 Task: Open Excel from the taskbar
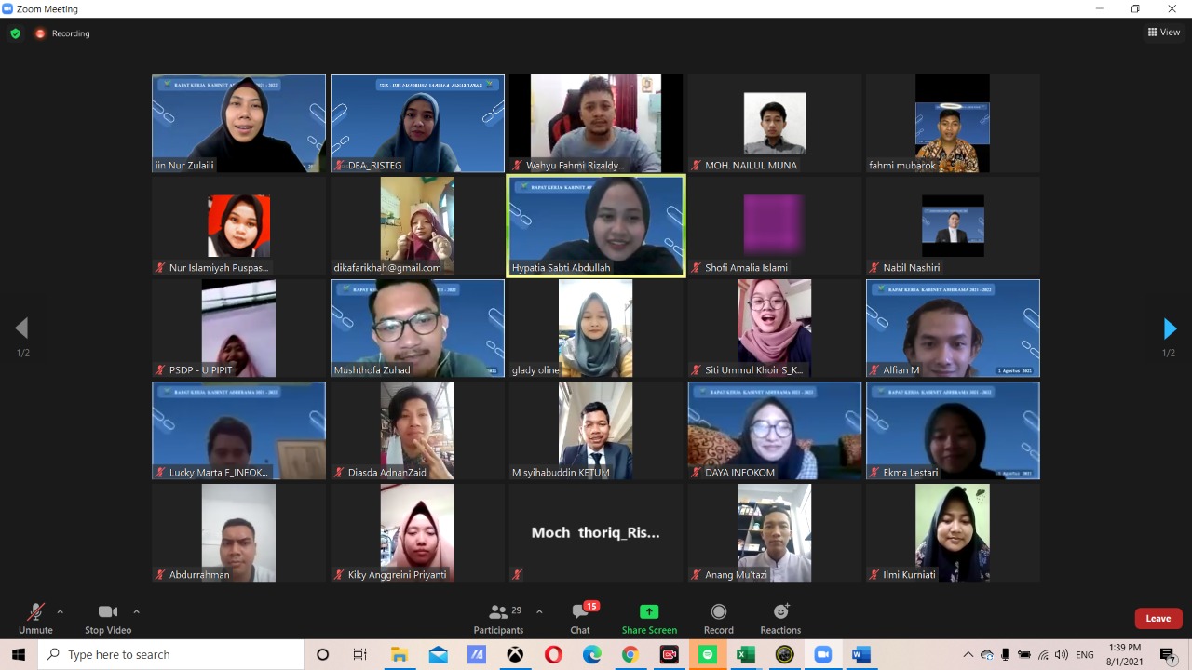[x=745, y=655]
